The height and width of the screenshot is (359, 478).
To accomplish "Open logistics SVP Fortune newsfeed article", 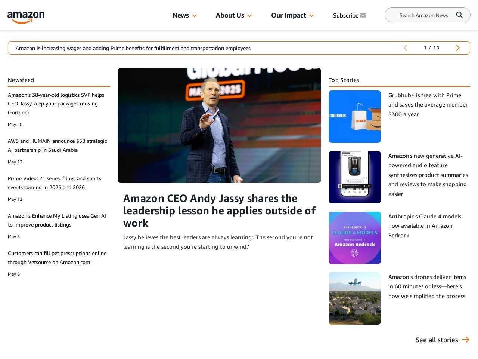I will (x=56, y=104).
